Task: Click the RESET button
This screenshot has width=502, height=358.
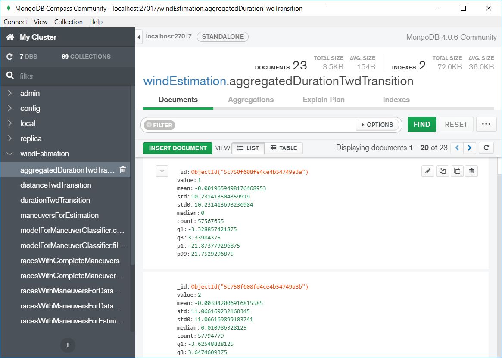Action: 456,124
